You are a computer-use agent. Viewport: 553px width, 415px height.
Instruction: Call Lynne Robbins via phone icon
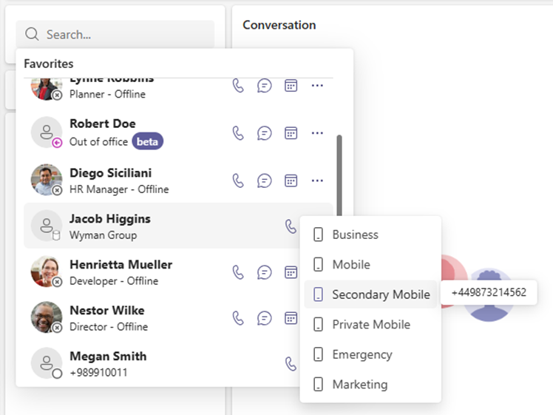click(238, 85)
